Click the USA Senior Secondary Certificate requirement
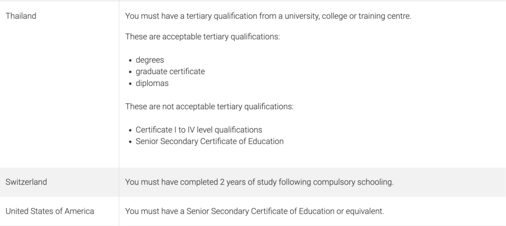 [254, 211]
